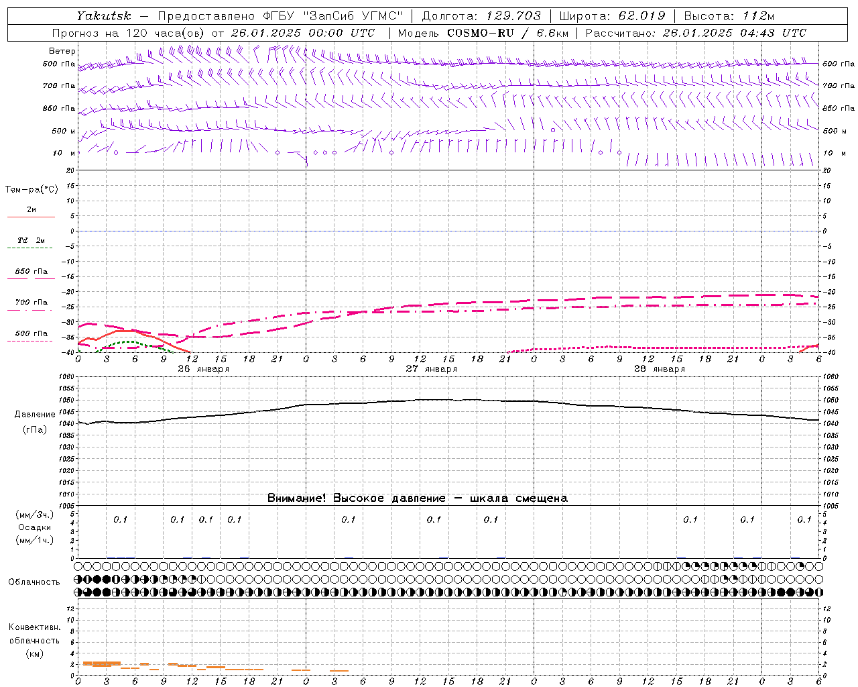Click the forecast text 'Прогноз на 120 часа(ов)'
Image resolution: width=858 pixels, height=687 pixels.
point(129,33)
